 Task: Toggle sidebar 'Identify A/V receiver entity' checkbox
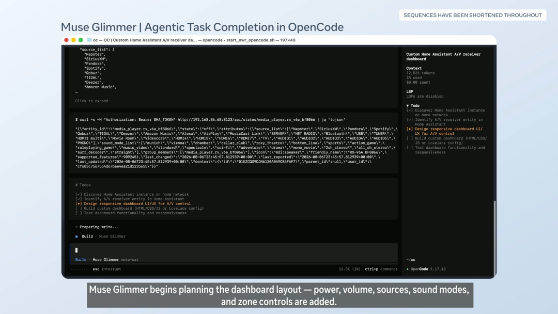click(410, 119)
